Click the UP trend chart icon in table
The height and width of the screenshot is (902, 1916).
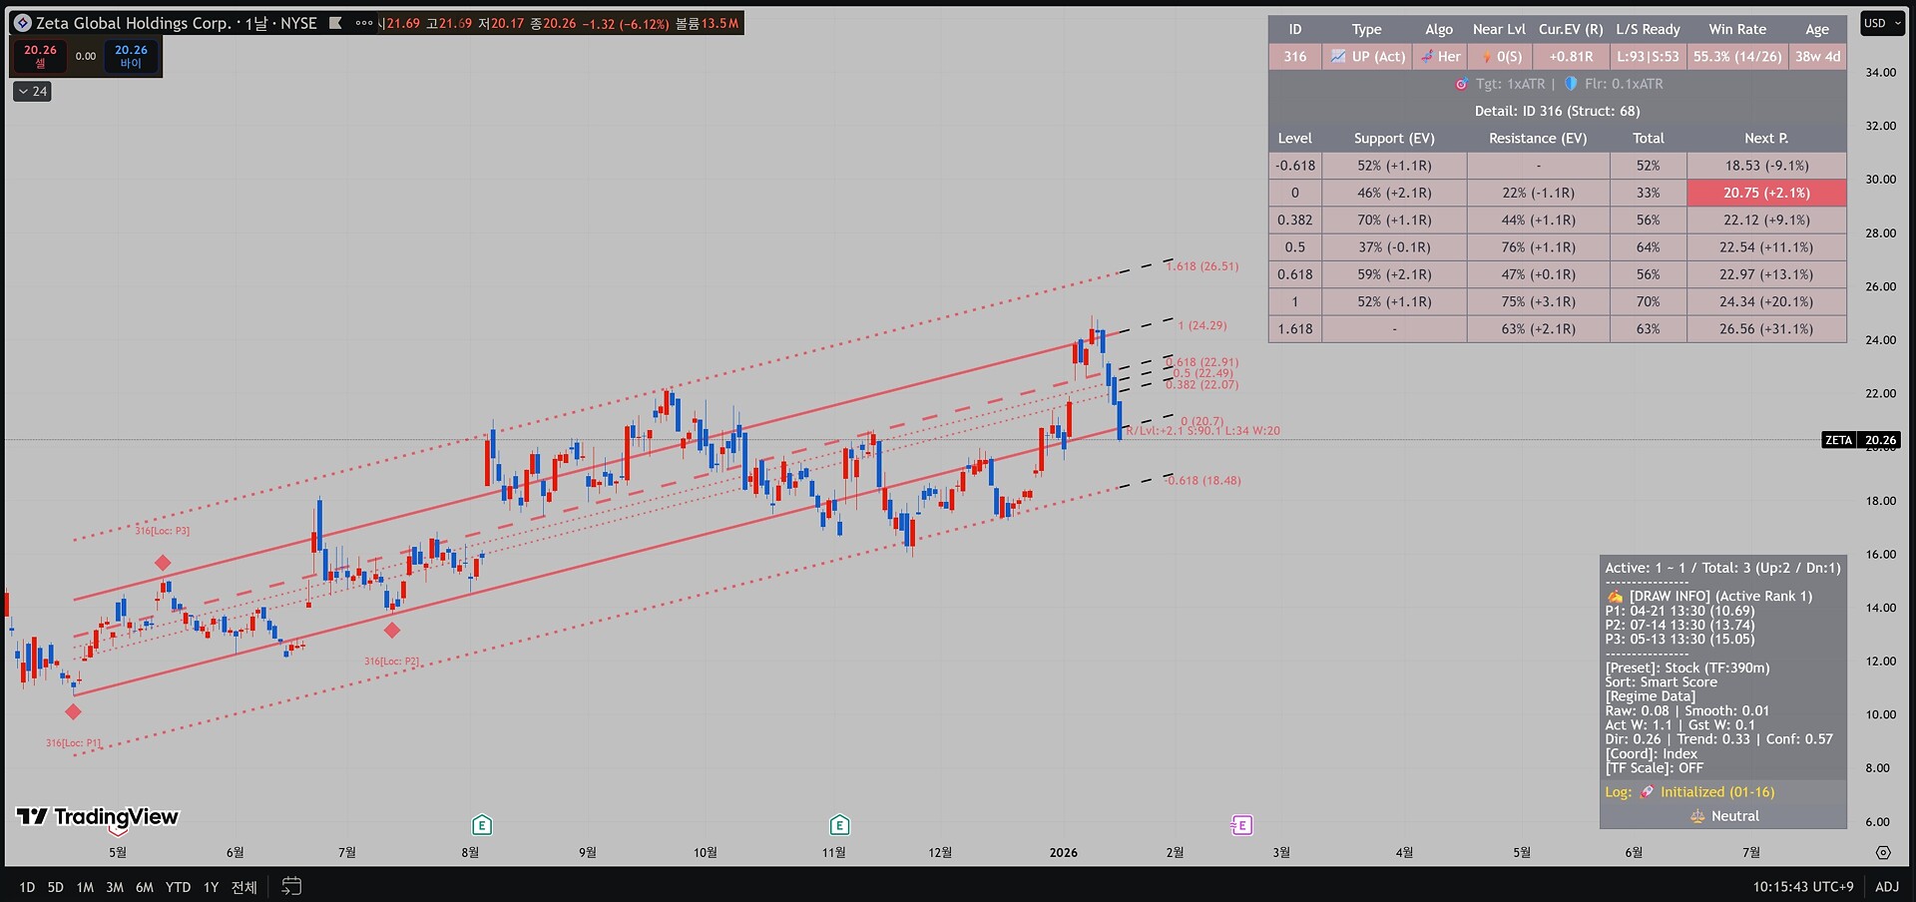1338,57
